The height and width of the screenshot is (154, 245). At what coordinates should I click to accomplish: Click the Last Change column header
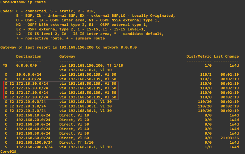227,56
